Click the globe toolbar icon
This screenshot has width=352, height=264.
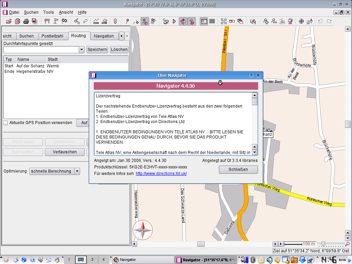coord(290,21)
